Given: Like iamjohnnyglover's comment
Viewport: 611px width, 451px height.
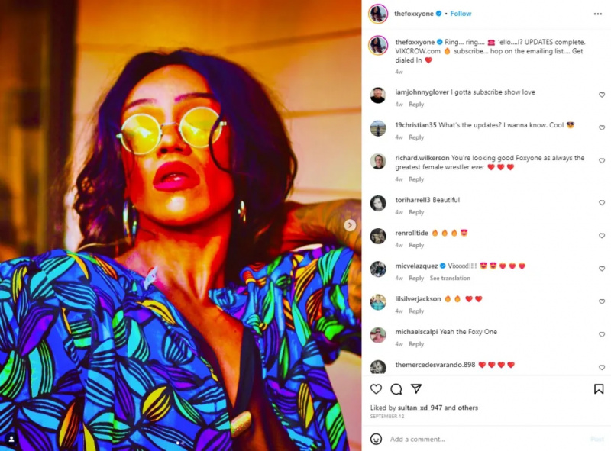Looking at the screenshot, I should (x=602, y=95).
